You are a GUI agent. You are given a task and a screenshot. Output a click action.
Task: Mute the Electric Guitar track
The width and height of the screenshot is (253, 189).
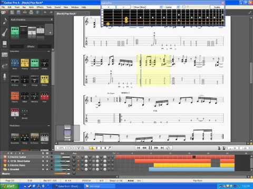click(47, 157)
